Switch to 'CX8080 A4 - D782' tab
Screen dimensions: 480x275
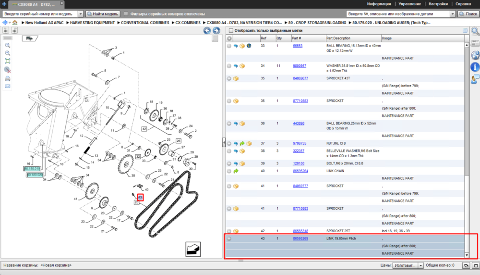[36, 4]
